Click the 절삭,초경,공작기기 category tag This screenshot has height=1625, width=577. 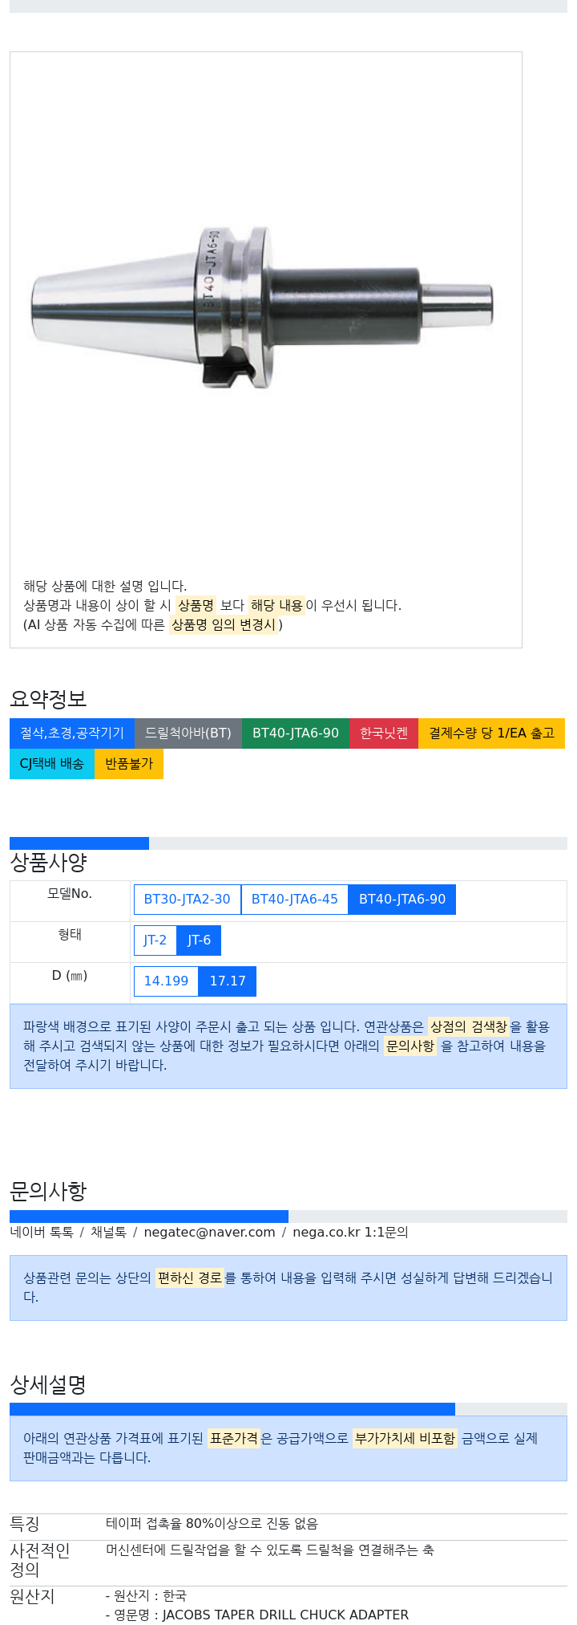[x=72, y=733]
